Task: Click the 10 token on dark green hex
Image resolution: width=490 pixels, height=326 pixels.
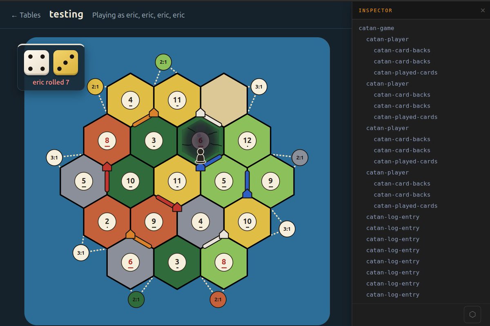Action: click(130, 181)
